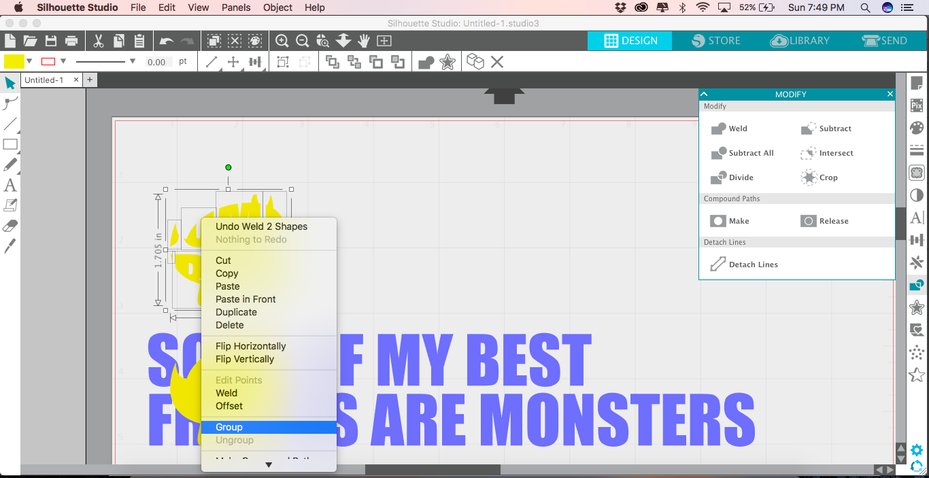Switch to the SEND tab
Image resolution: width=929 pixels, height=478 pixels.
coord(884,41)
